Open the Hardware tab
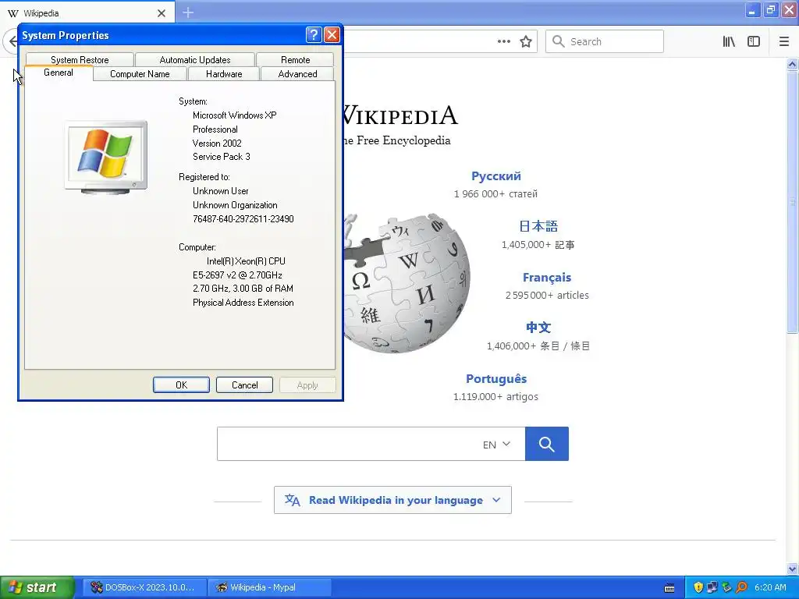 [224, 74]
